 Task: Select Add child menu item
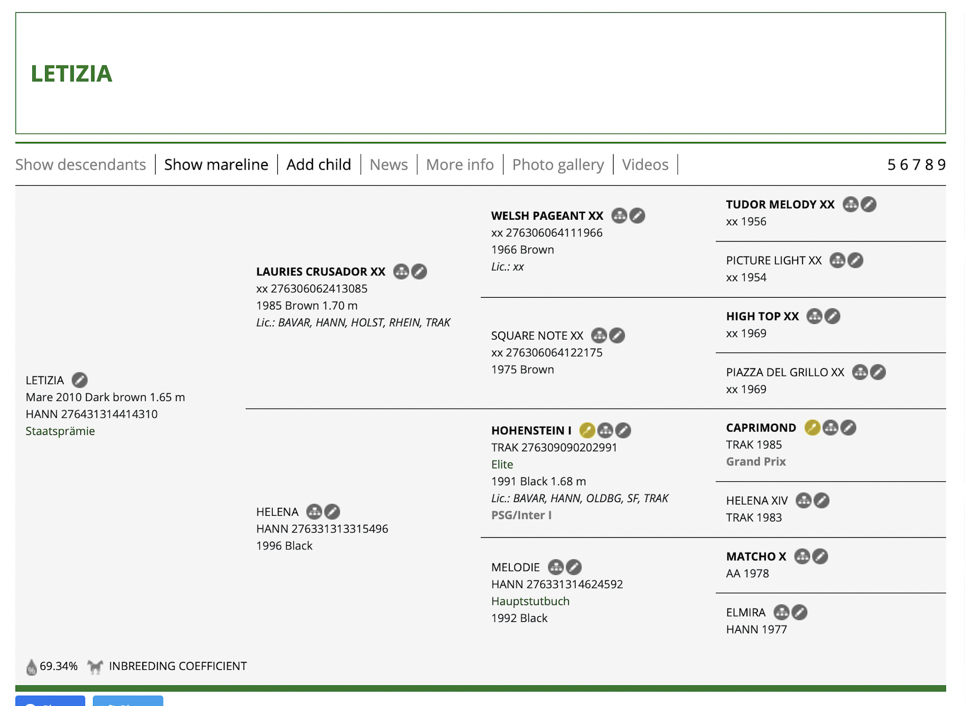click(319, 165)
